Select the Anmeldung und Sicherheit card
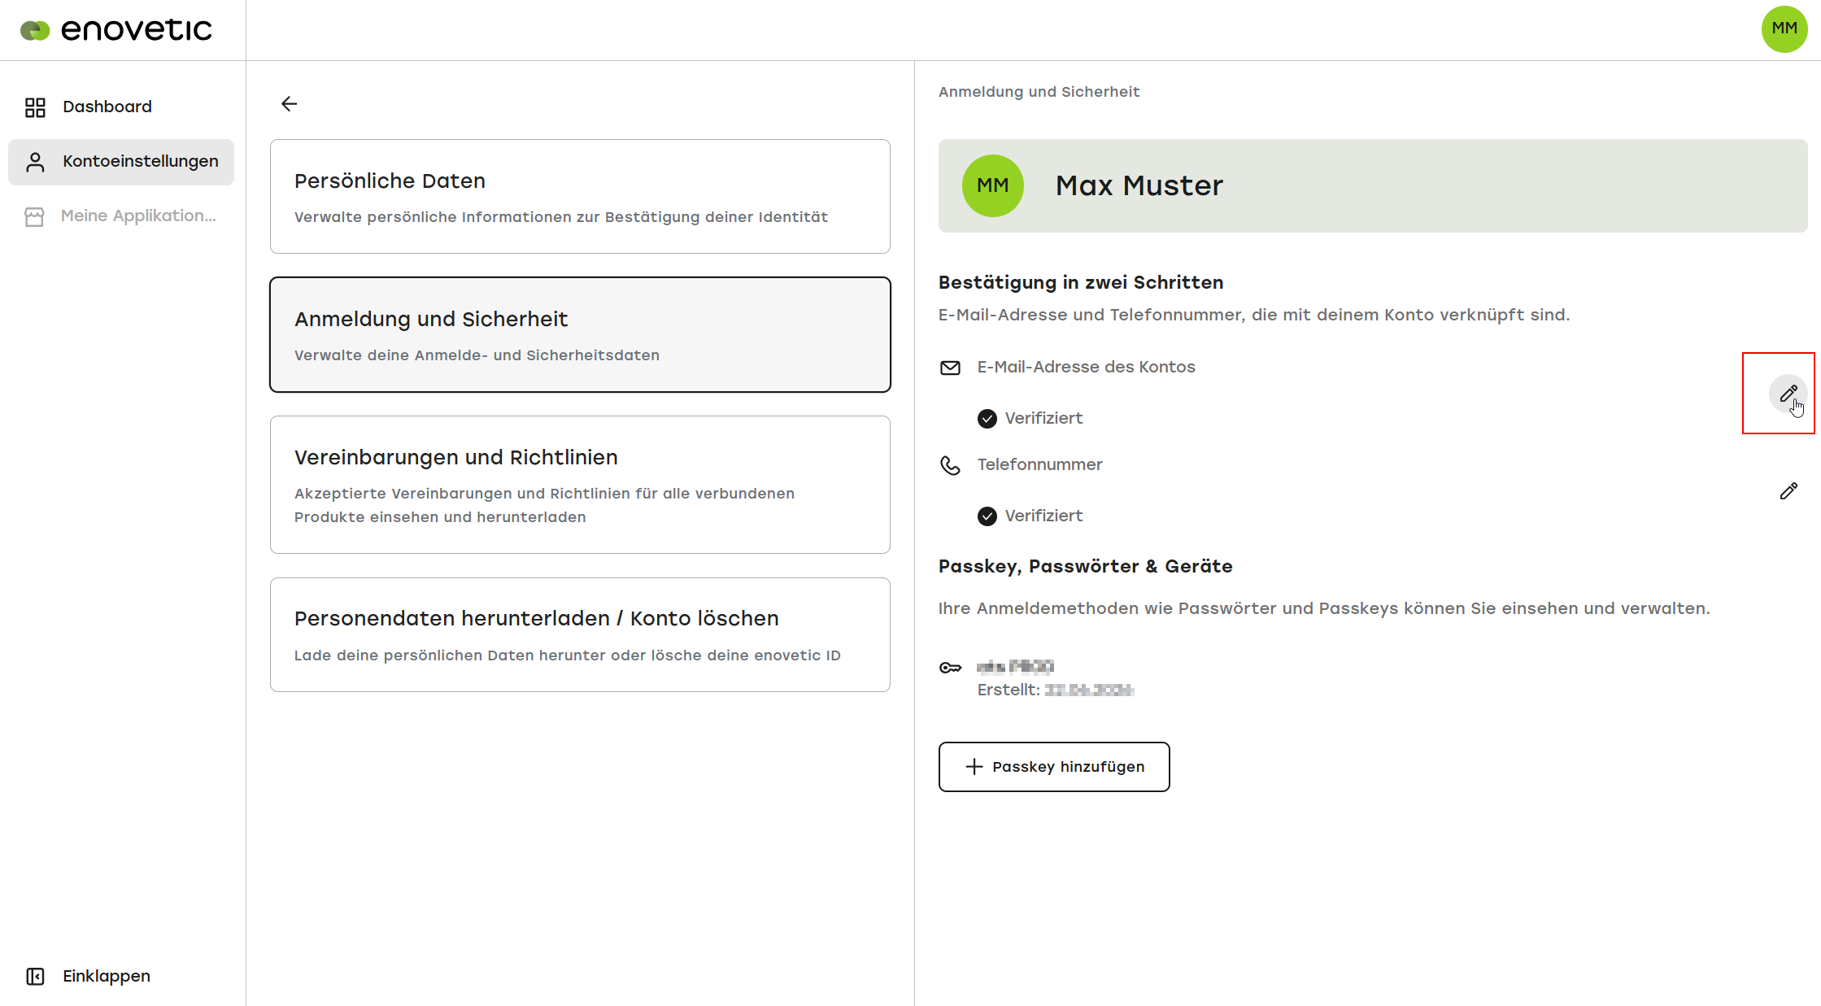The image size is (1821, 1006). pos(580,335)
